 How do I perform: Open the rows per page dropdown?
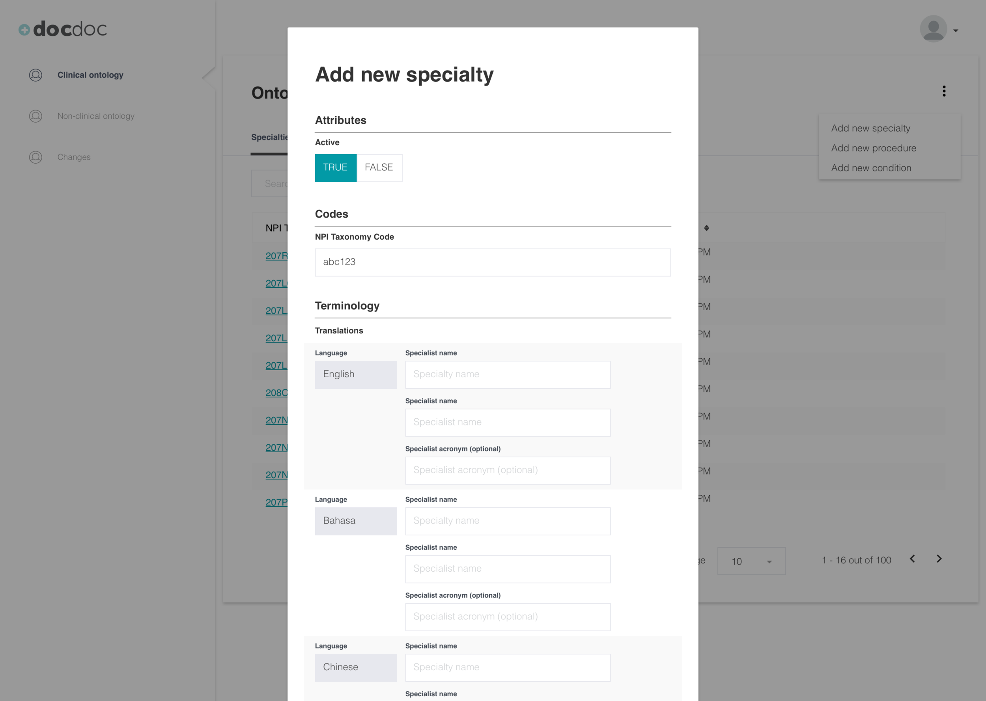[x=751, y=561]
